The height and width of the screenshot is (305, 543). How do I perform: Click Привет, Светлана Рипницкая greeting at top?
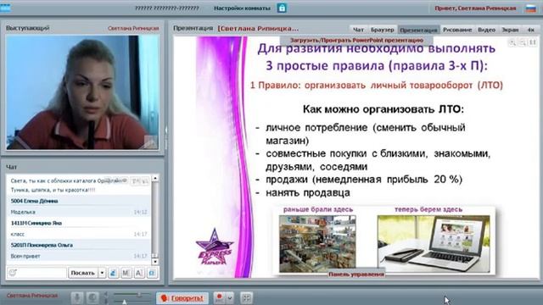(475, 8)
